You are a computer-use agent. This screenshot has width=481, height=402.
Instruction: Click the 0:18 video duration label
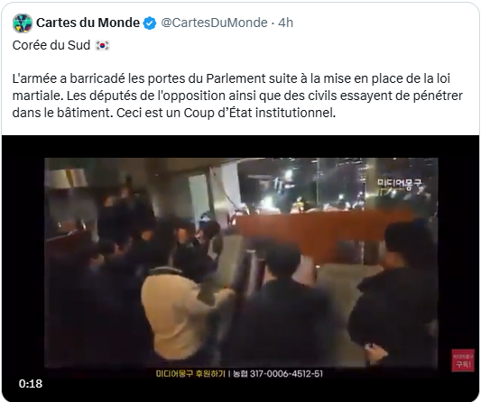pyautogui.click(x=31, y=384)
